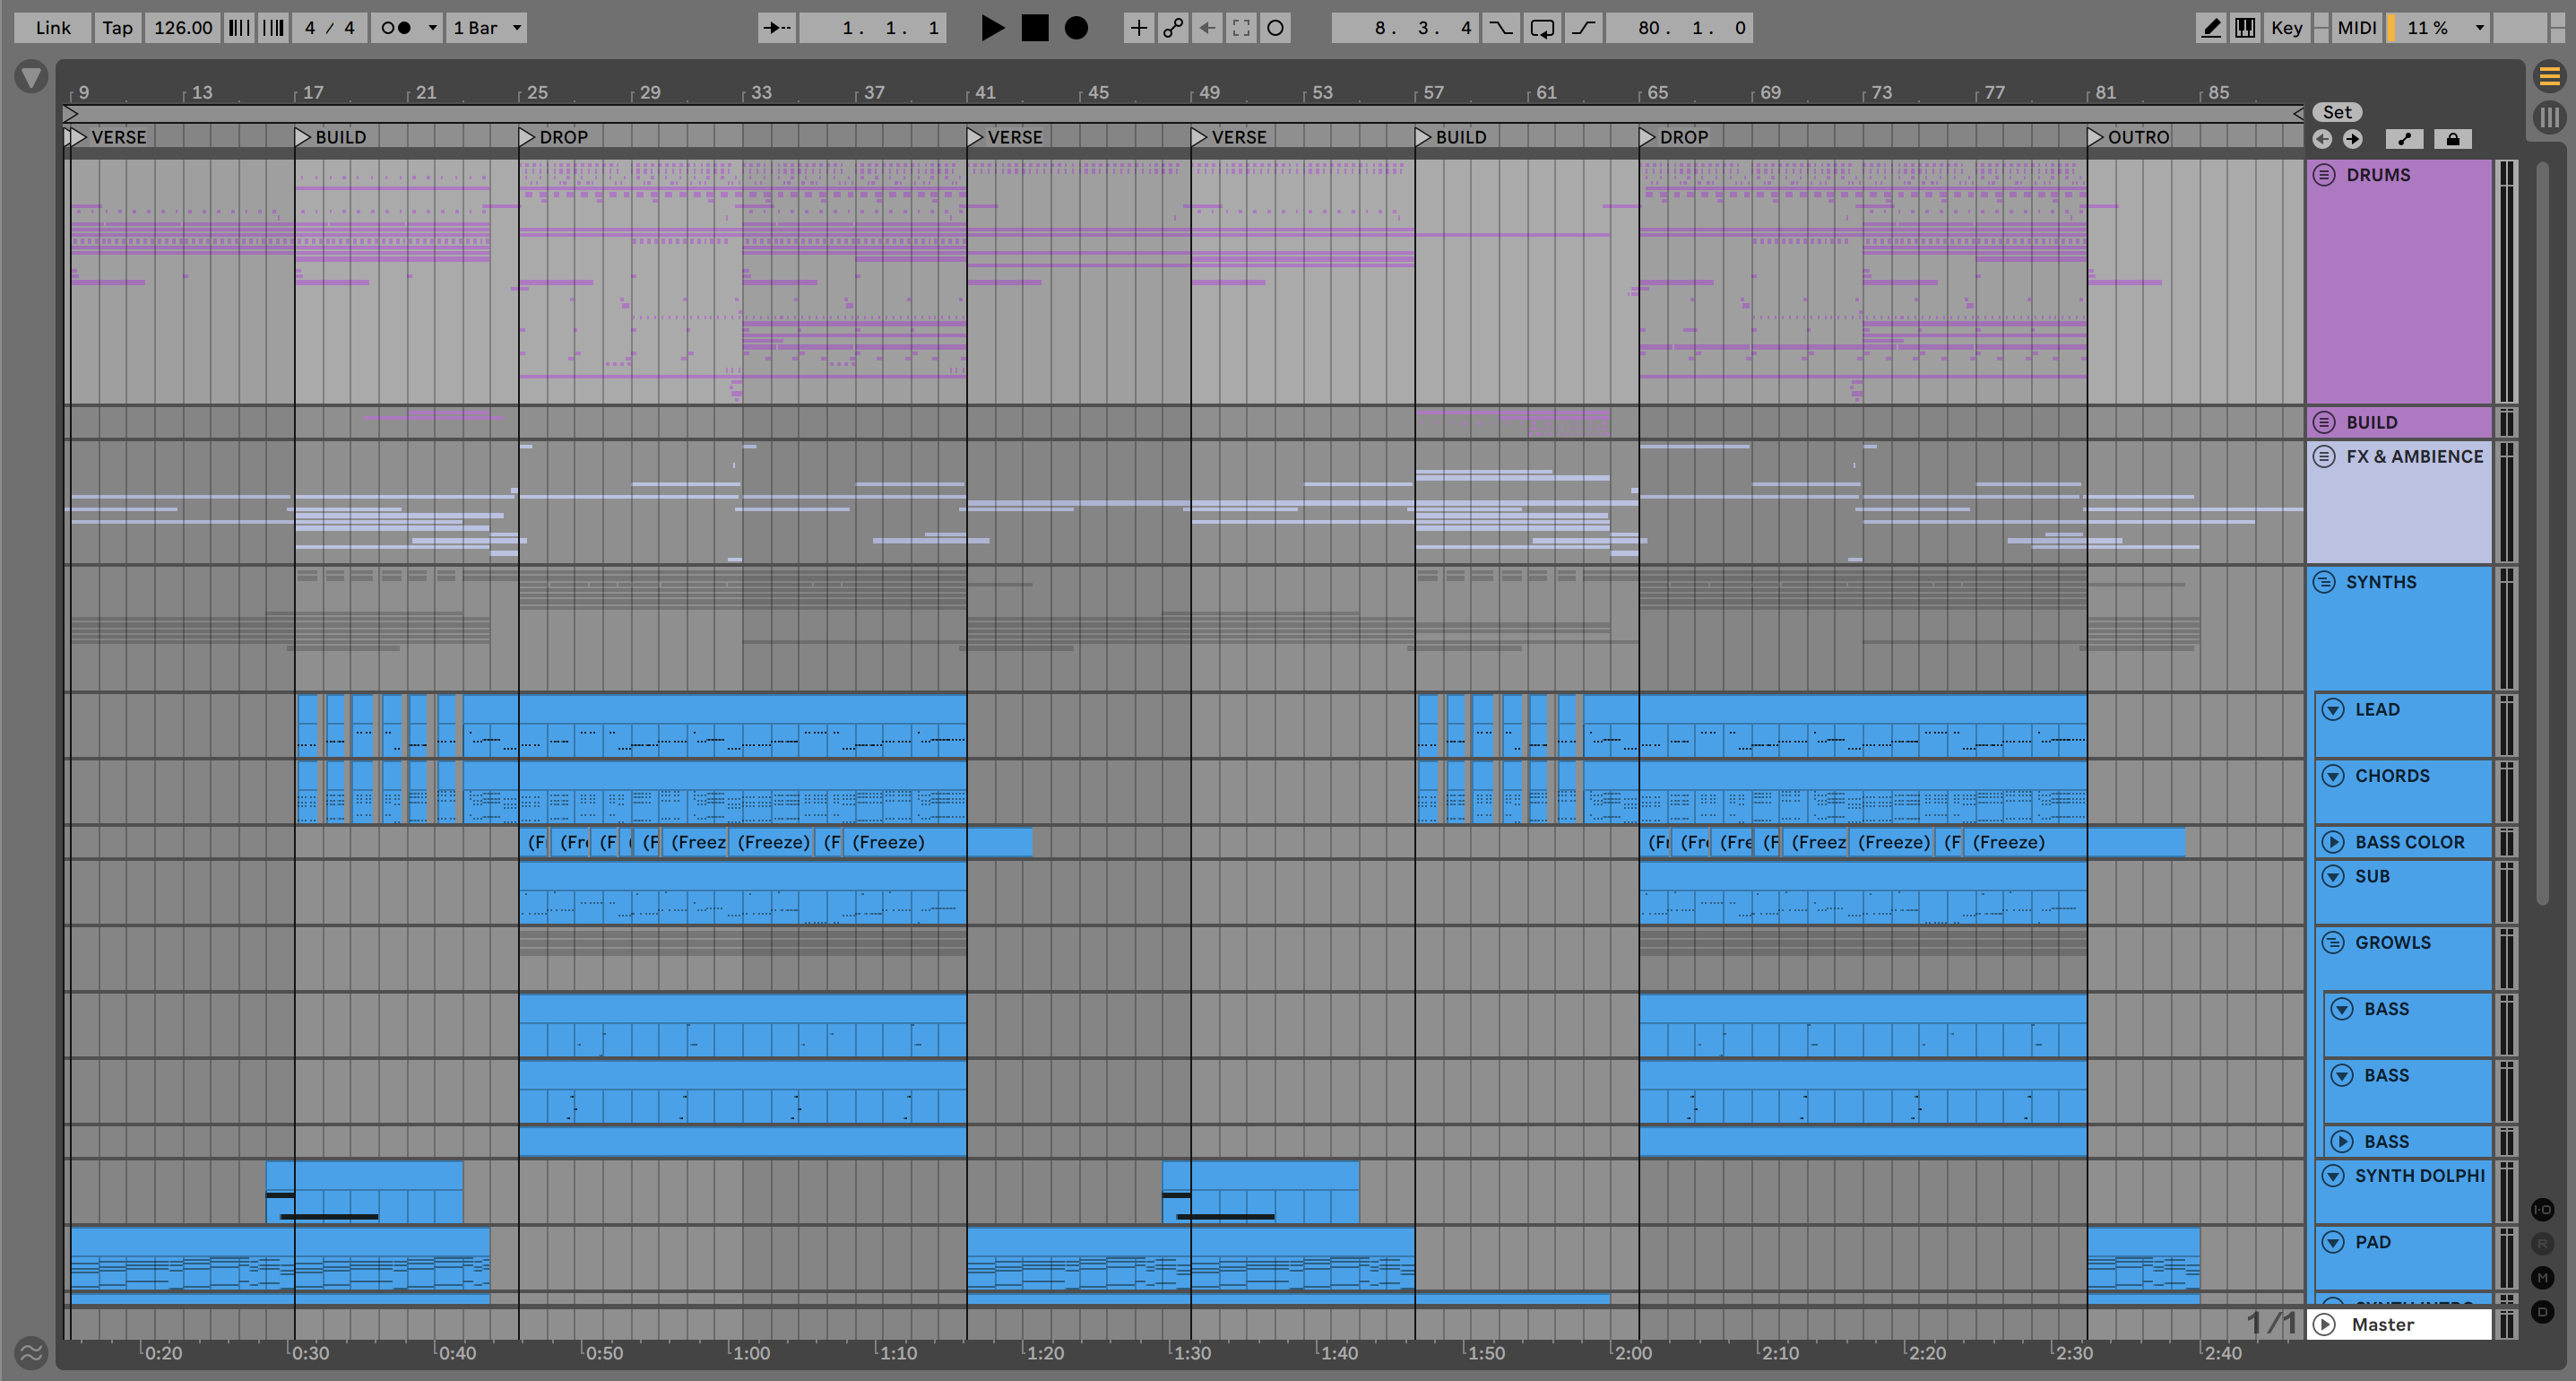2576x1381 pixels.
Task: Unfold the BUILD group track
Action: 2324,422
